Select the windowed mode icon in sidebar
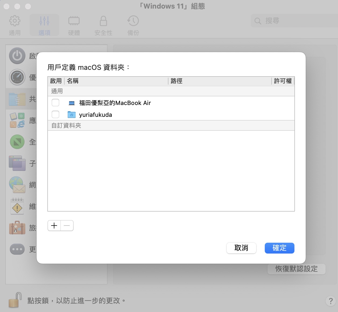Screen dimensions: 338x312 17,163
